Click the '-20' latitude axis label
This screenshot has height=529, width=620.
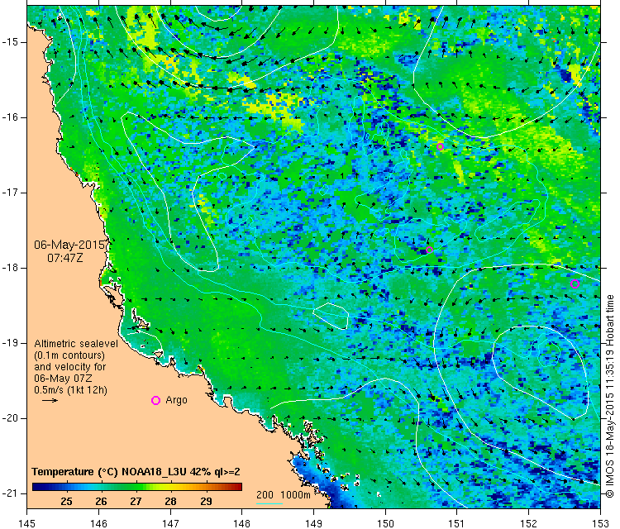click(x=9, y=418)
